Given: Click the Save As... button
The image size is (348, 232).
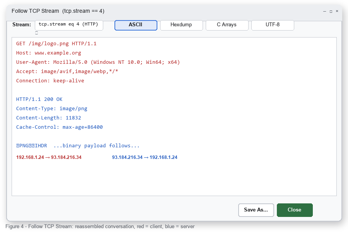Looking at the screenshot, I should coord(256,210).
